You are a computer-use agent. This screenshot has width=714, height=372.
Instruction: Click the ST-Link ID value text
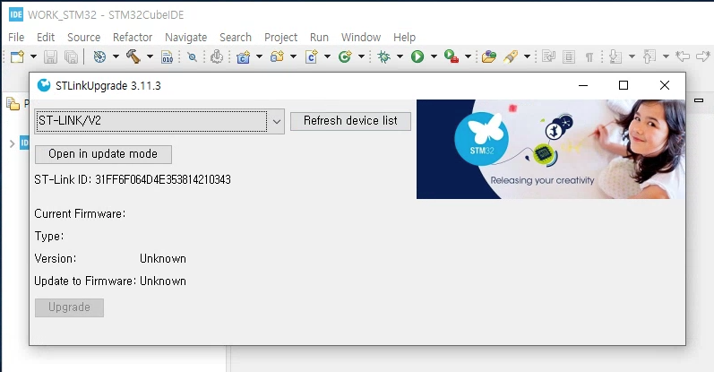[x=163, y=179]
